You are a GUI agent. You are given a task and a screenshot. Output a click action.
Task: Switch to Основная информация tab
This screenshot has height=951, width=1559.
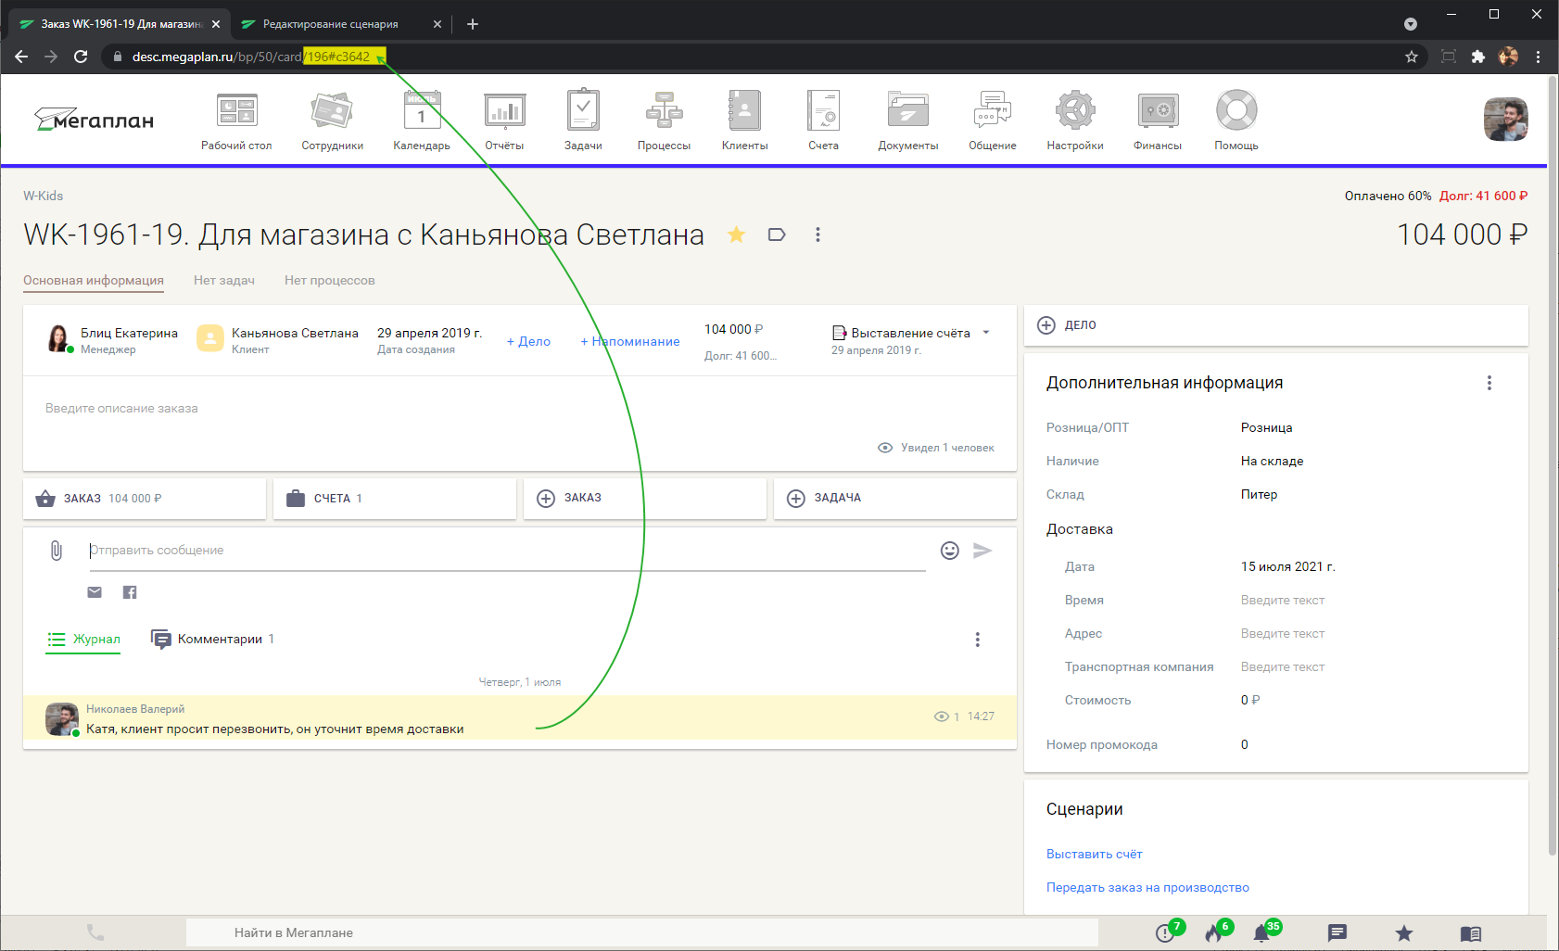coord(94,280)
